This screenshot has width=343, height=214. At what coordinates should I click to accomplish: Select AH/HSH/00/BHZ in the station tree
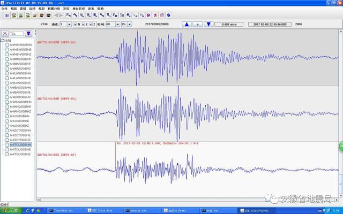(20, 55)
